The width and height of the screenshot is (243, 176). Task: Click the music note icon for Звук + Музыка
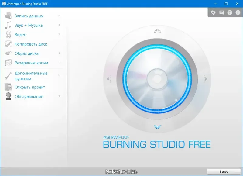point(8,25)
